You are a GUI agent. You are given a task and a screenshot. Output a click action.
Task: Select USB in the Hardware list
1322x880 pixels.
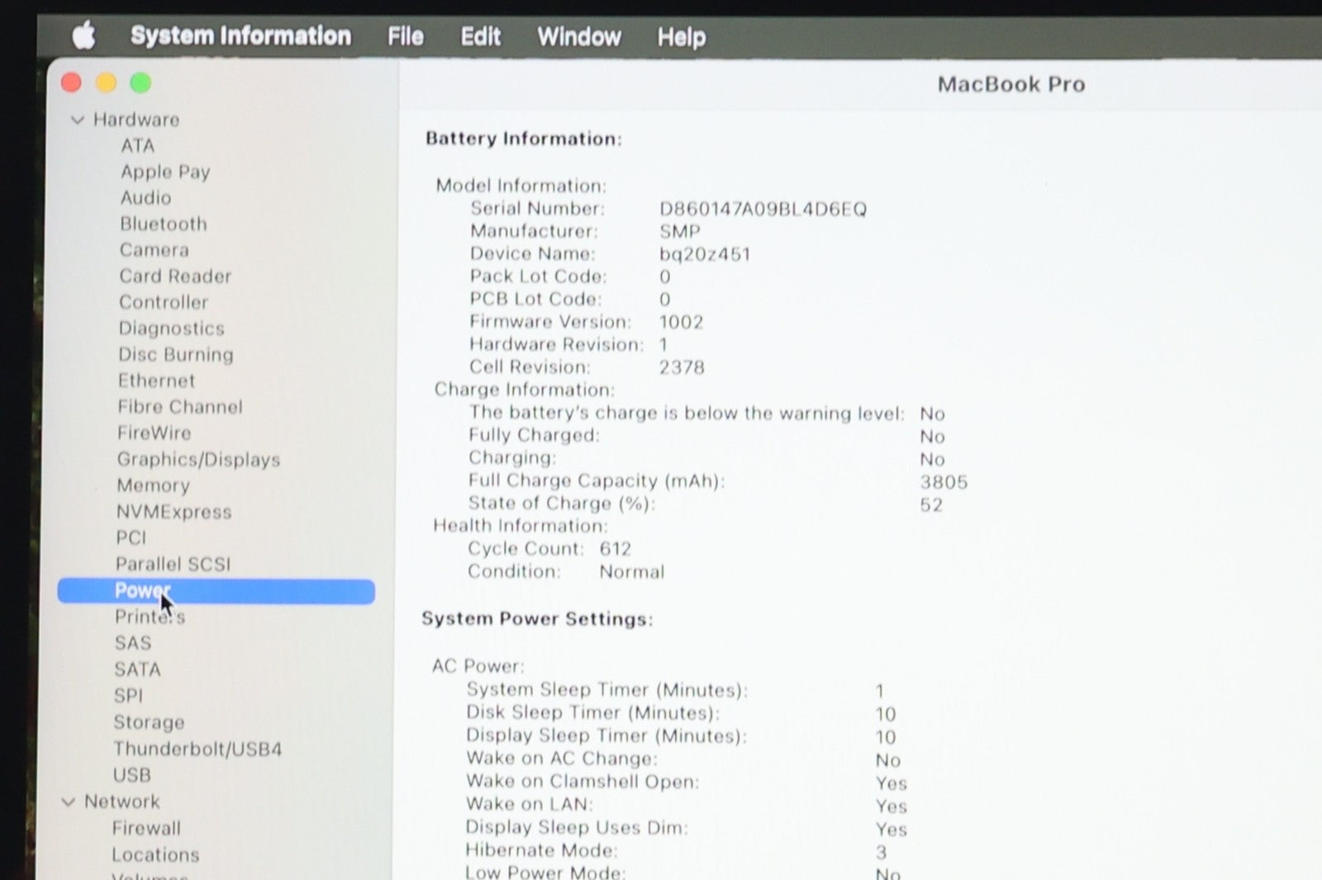click(132, 775)
